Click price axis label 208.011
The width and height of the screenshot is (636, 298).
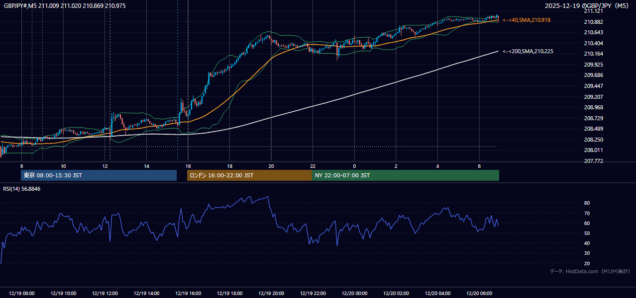593,150
